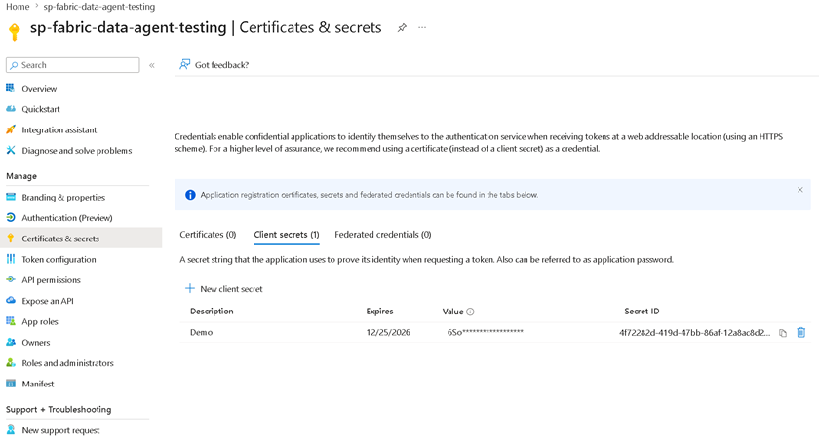
Task: Click the Secret ID column header
Action: coord(642,312)
